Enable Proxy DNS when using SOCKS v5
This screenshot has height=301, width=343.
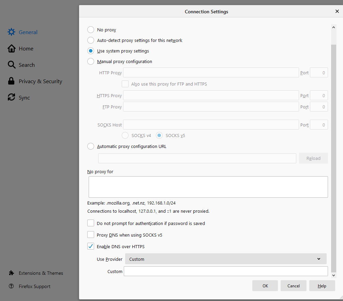[91, 235]
